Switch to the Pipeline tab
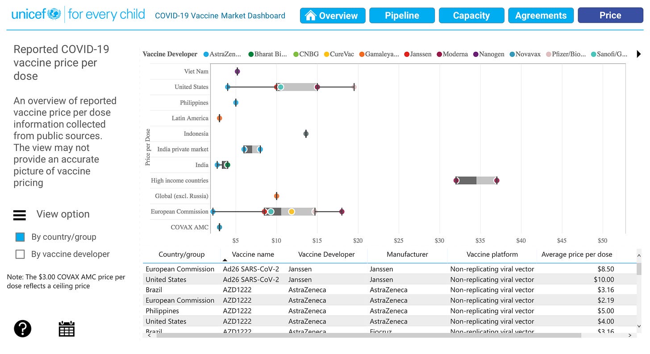The image size is (650, 354). pos(402,16)
